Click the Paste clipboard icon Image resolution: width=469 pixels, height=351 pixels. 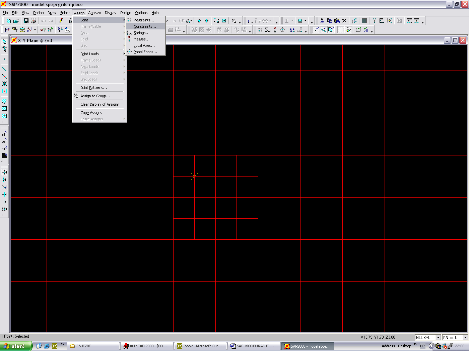[x=337, y=21]
